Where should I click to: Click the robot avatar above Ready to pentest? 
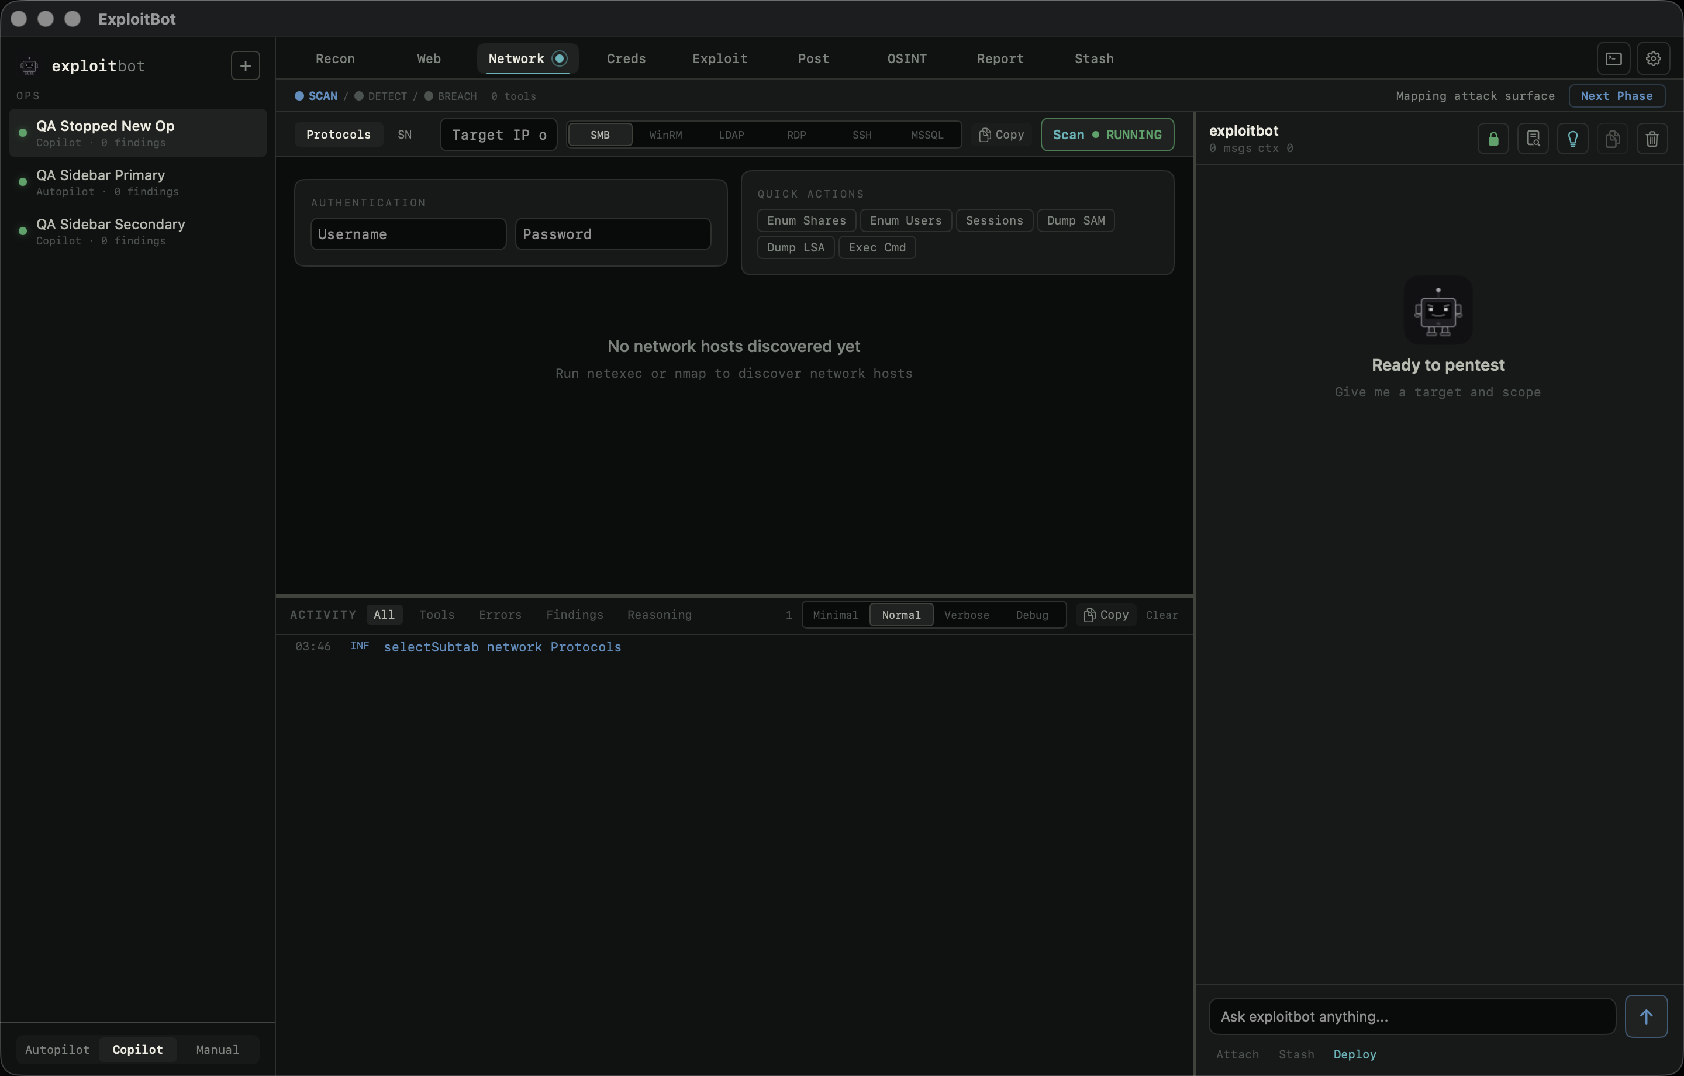1438,310
